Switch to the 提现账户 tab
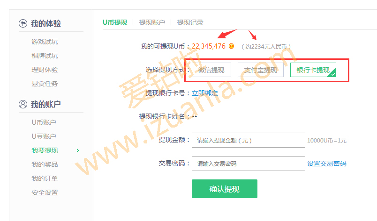This screenshot has height=221, width=377. click(152, 22)
